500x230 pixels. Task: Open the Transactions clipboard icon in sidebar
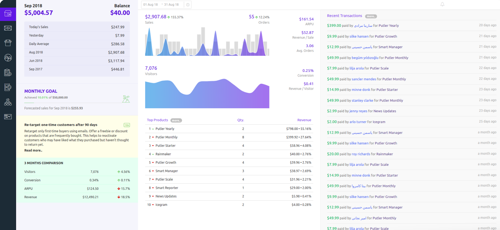(x=8, y=72)
